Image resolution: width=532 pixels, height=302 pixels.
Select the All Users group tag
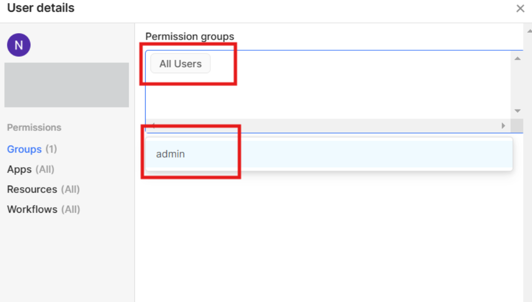pyautogui.click(x=180, y=64)
